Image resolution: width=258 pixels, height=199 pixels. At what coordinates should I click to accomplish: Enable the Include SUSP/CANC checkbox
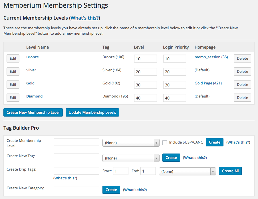165,143
